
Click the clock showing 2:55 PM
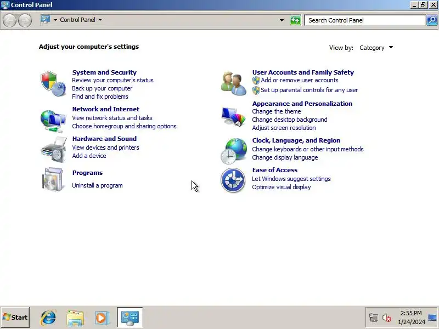[x=411, y=313]
